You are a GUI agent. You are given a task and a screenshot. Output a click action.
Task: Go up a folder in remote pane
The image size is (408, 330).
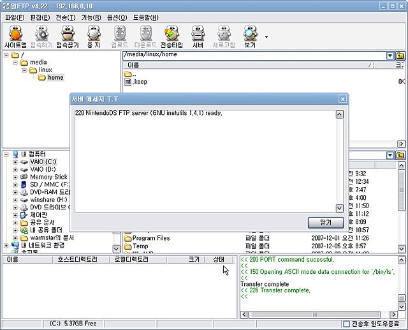[400, 56]
